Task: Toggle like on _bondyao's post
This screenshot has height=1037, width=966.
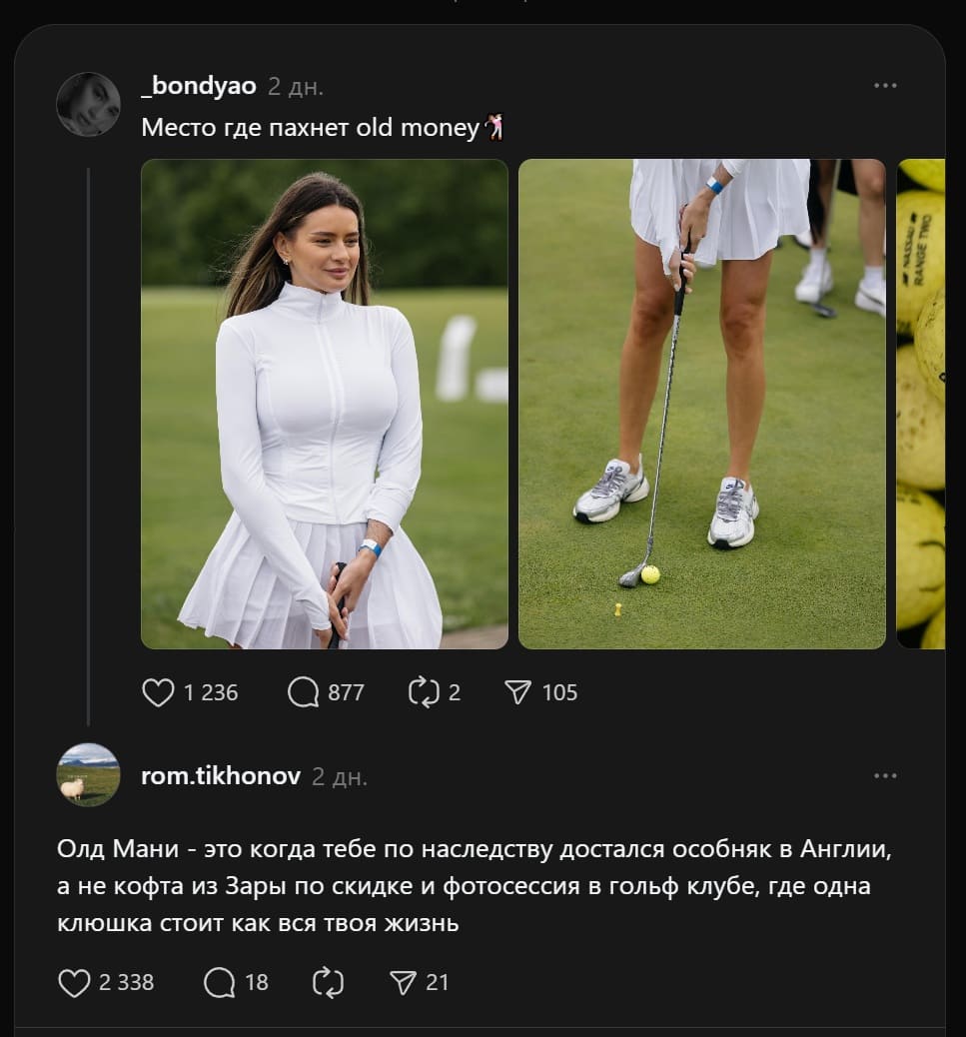Action: click(x=159, y=691)
